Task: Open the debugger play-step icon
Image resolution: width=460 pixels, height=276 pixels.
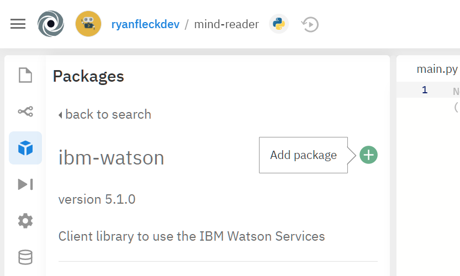Action: pyautogui.click(x=25, y=184)
